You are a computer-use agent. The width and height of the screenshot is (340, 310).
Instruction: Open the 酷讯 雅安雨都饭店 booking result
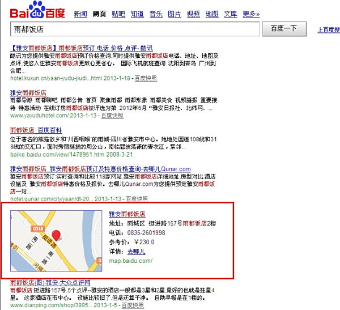pos(81,48)
